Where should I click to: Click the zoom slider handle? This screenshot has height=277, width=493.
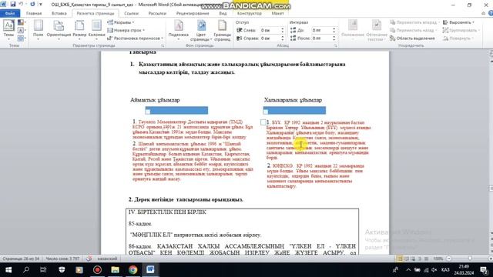pos(470,259)
